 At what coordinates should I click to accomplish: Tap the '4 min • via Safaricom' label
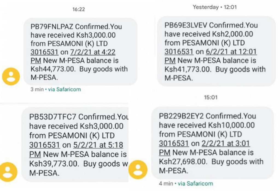tap(186, 184)
